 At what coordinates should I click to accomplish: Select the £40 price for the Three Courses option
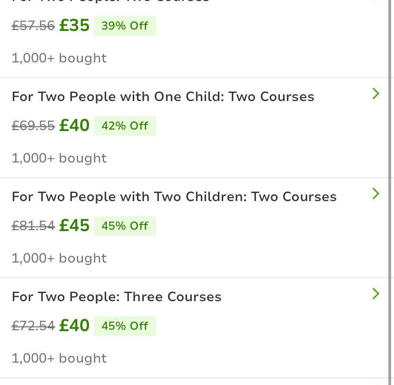coord(74,326)
